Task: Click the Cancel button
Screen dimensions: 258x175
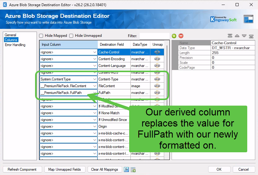Action: (x=244, y=169)
